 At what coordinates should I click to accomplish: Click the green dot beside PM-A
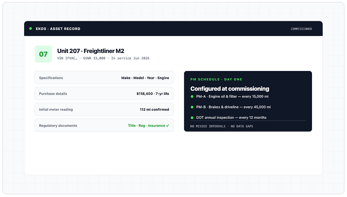click(x=192, y=96)
